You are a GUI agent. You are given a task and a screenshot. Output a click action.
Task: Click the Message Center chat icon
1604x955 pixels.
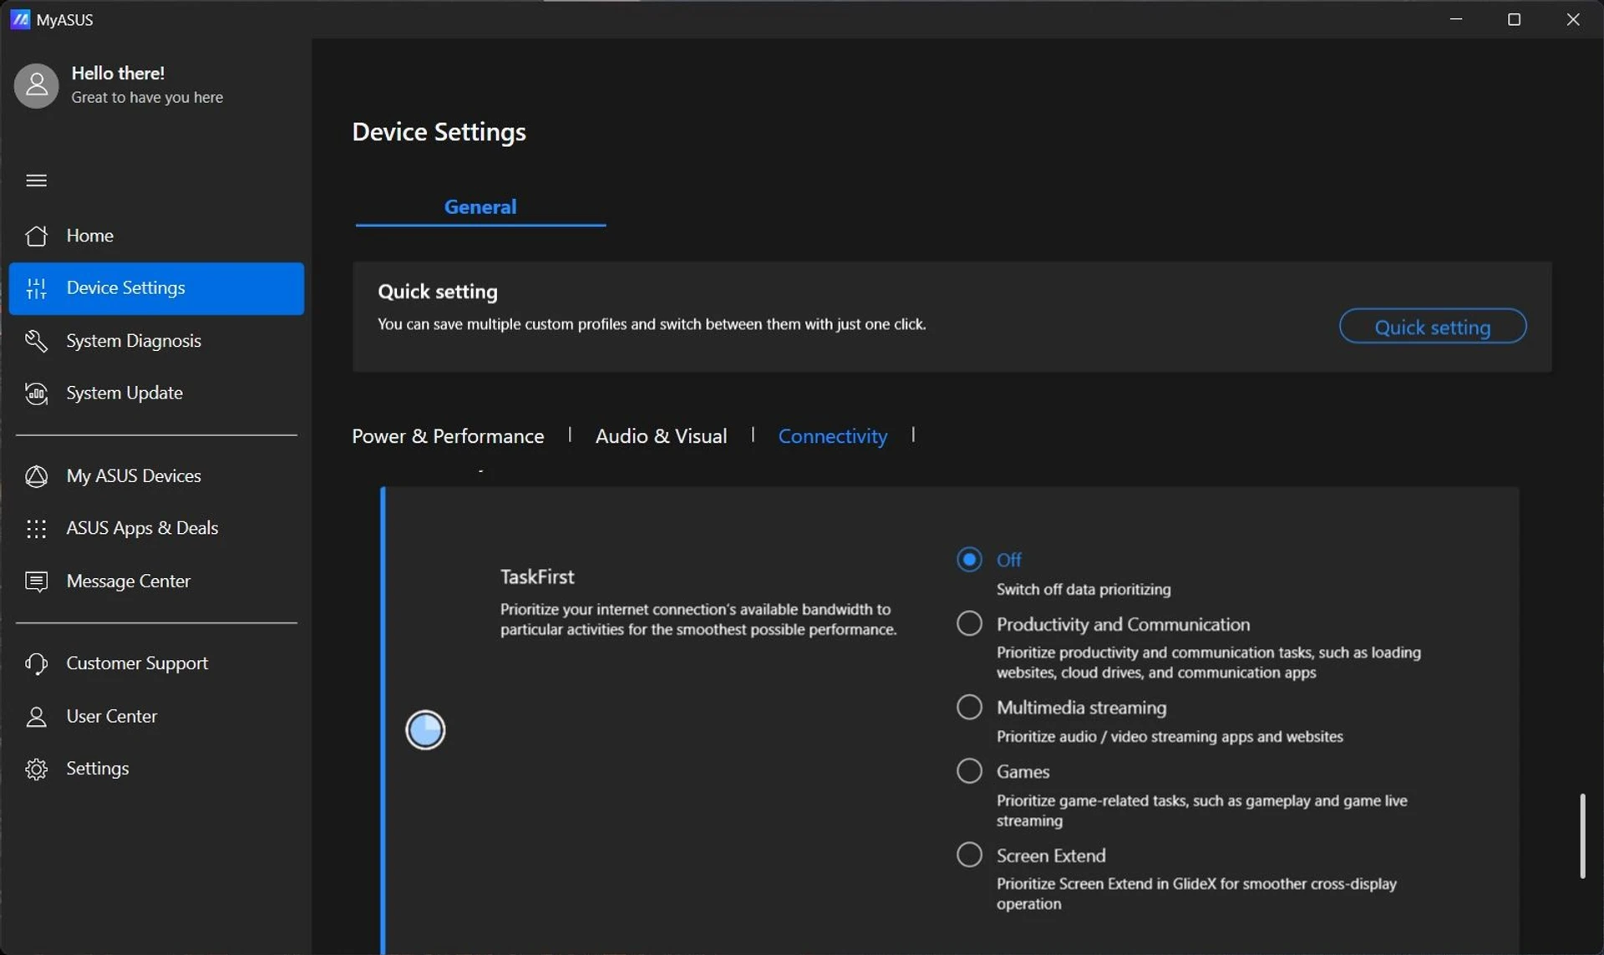point(36,582)
